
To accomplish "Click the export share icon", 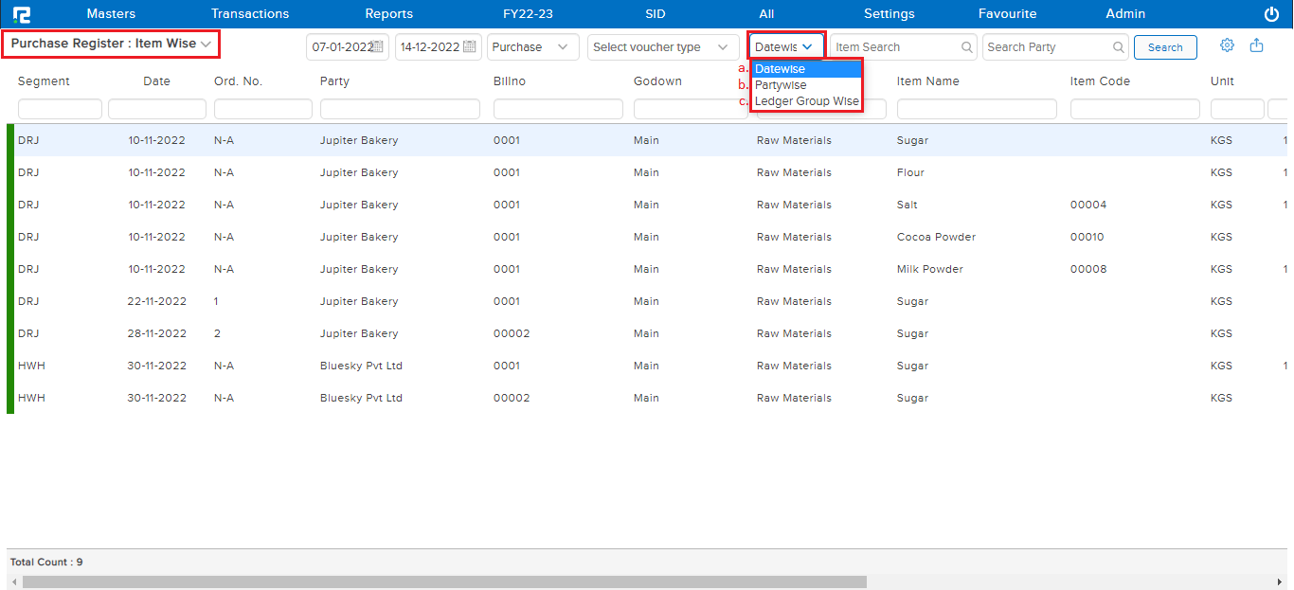I will 1257,45.
